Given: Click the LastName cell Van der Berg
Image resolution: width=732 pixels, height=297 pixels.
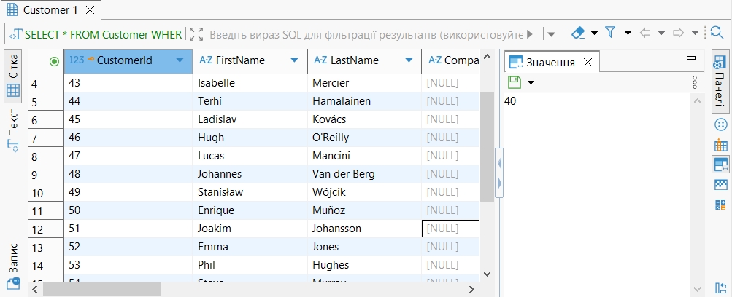Looking at the screenshot, I should pos(365,174).
